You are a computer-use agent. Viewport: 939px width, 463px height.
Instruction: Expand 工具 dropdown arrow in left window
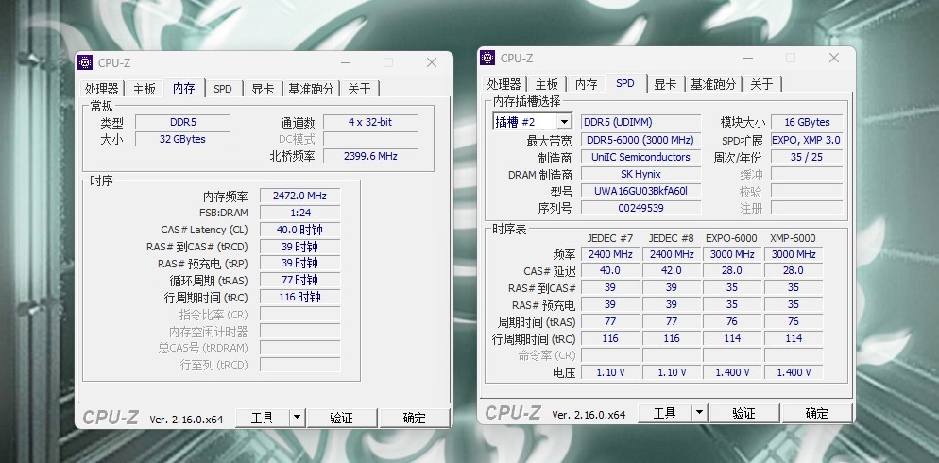(x=297, y=418)
